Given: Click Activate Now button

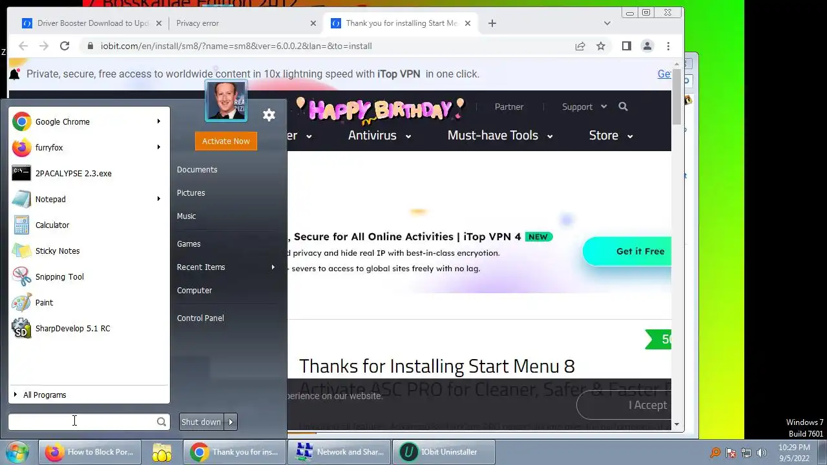Looking at the screenshot, I should [226, 141].
